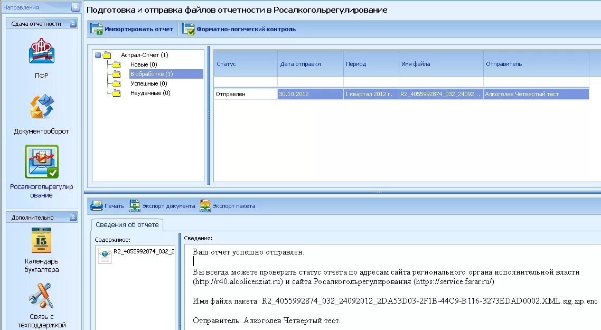Viewport: 601px width, 330px height.
Task: Click the Сведения label above the text pane
Action: (x=198, y=239)
